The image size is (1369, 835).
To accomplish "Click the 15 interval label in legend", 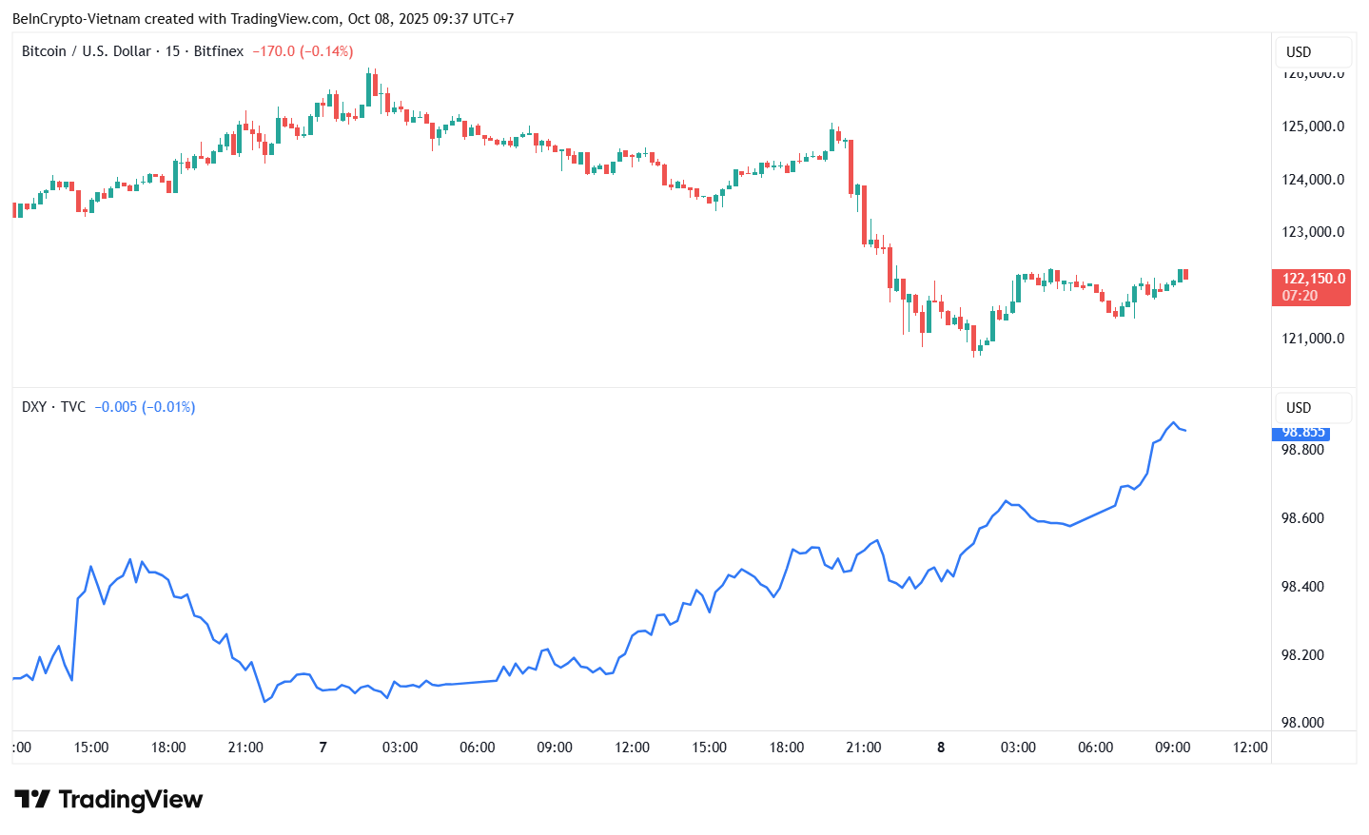I will click(172, 51).
